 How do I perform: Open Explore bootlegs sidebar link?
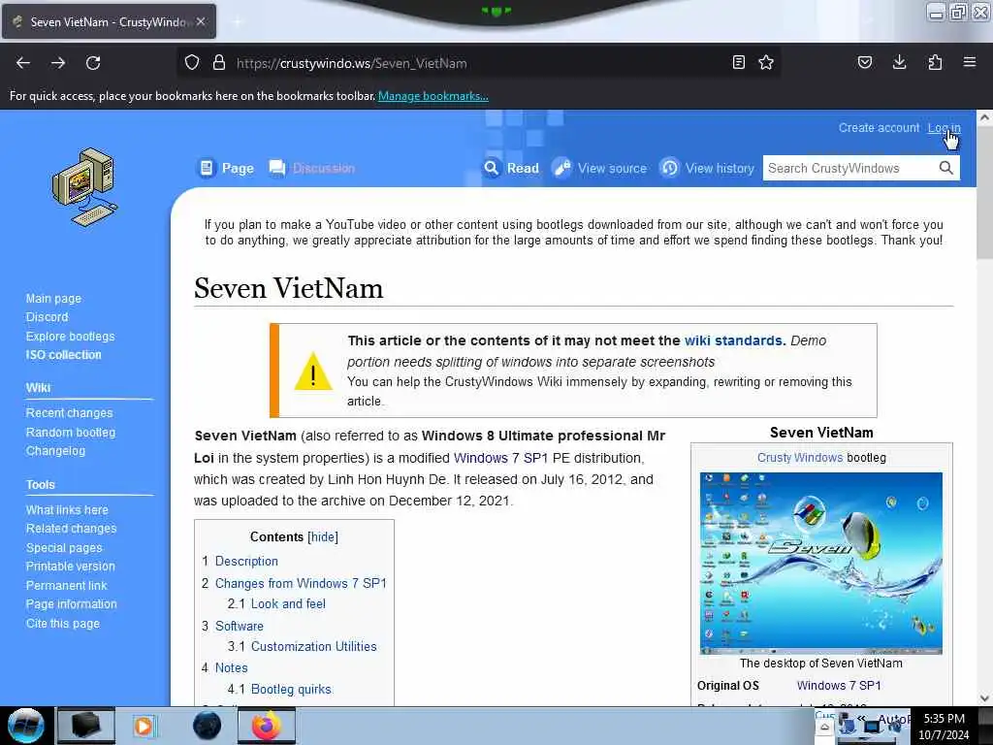(70, 336)
